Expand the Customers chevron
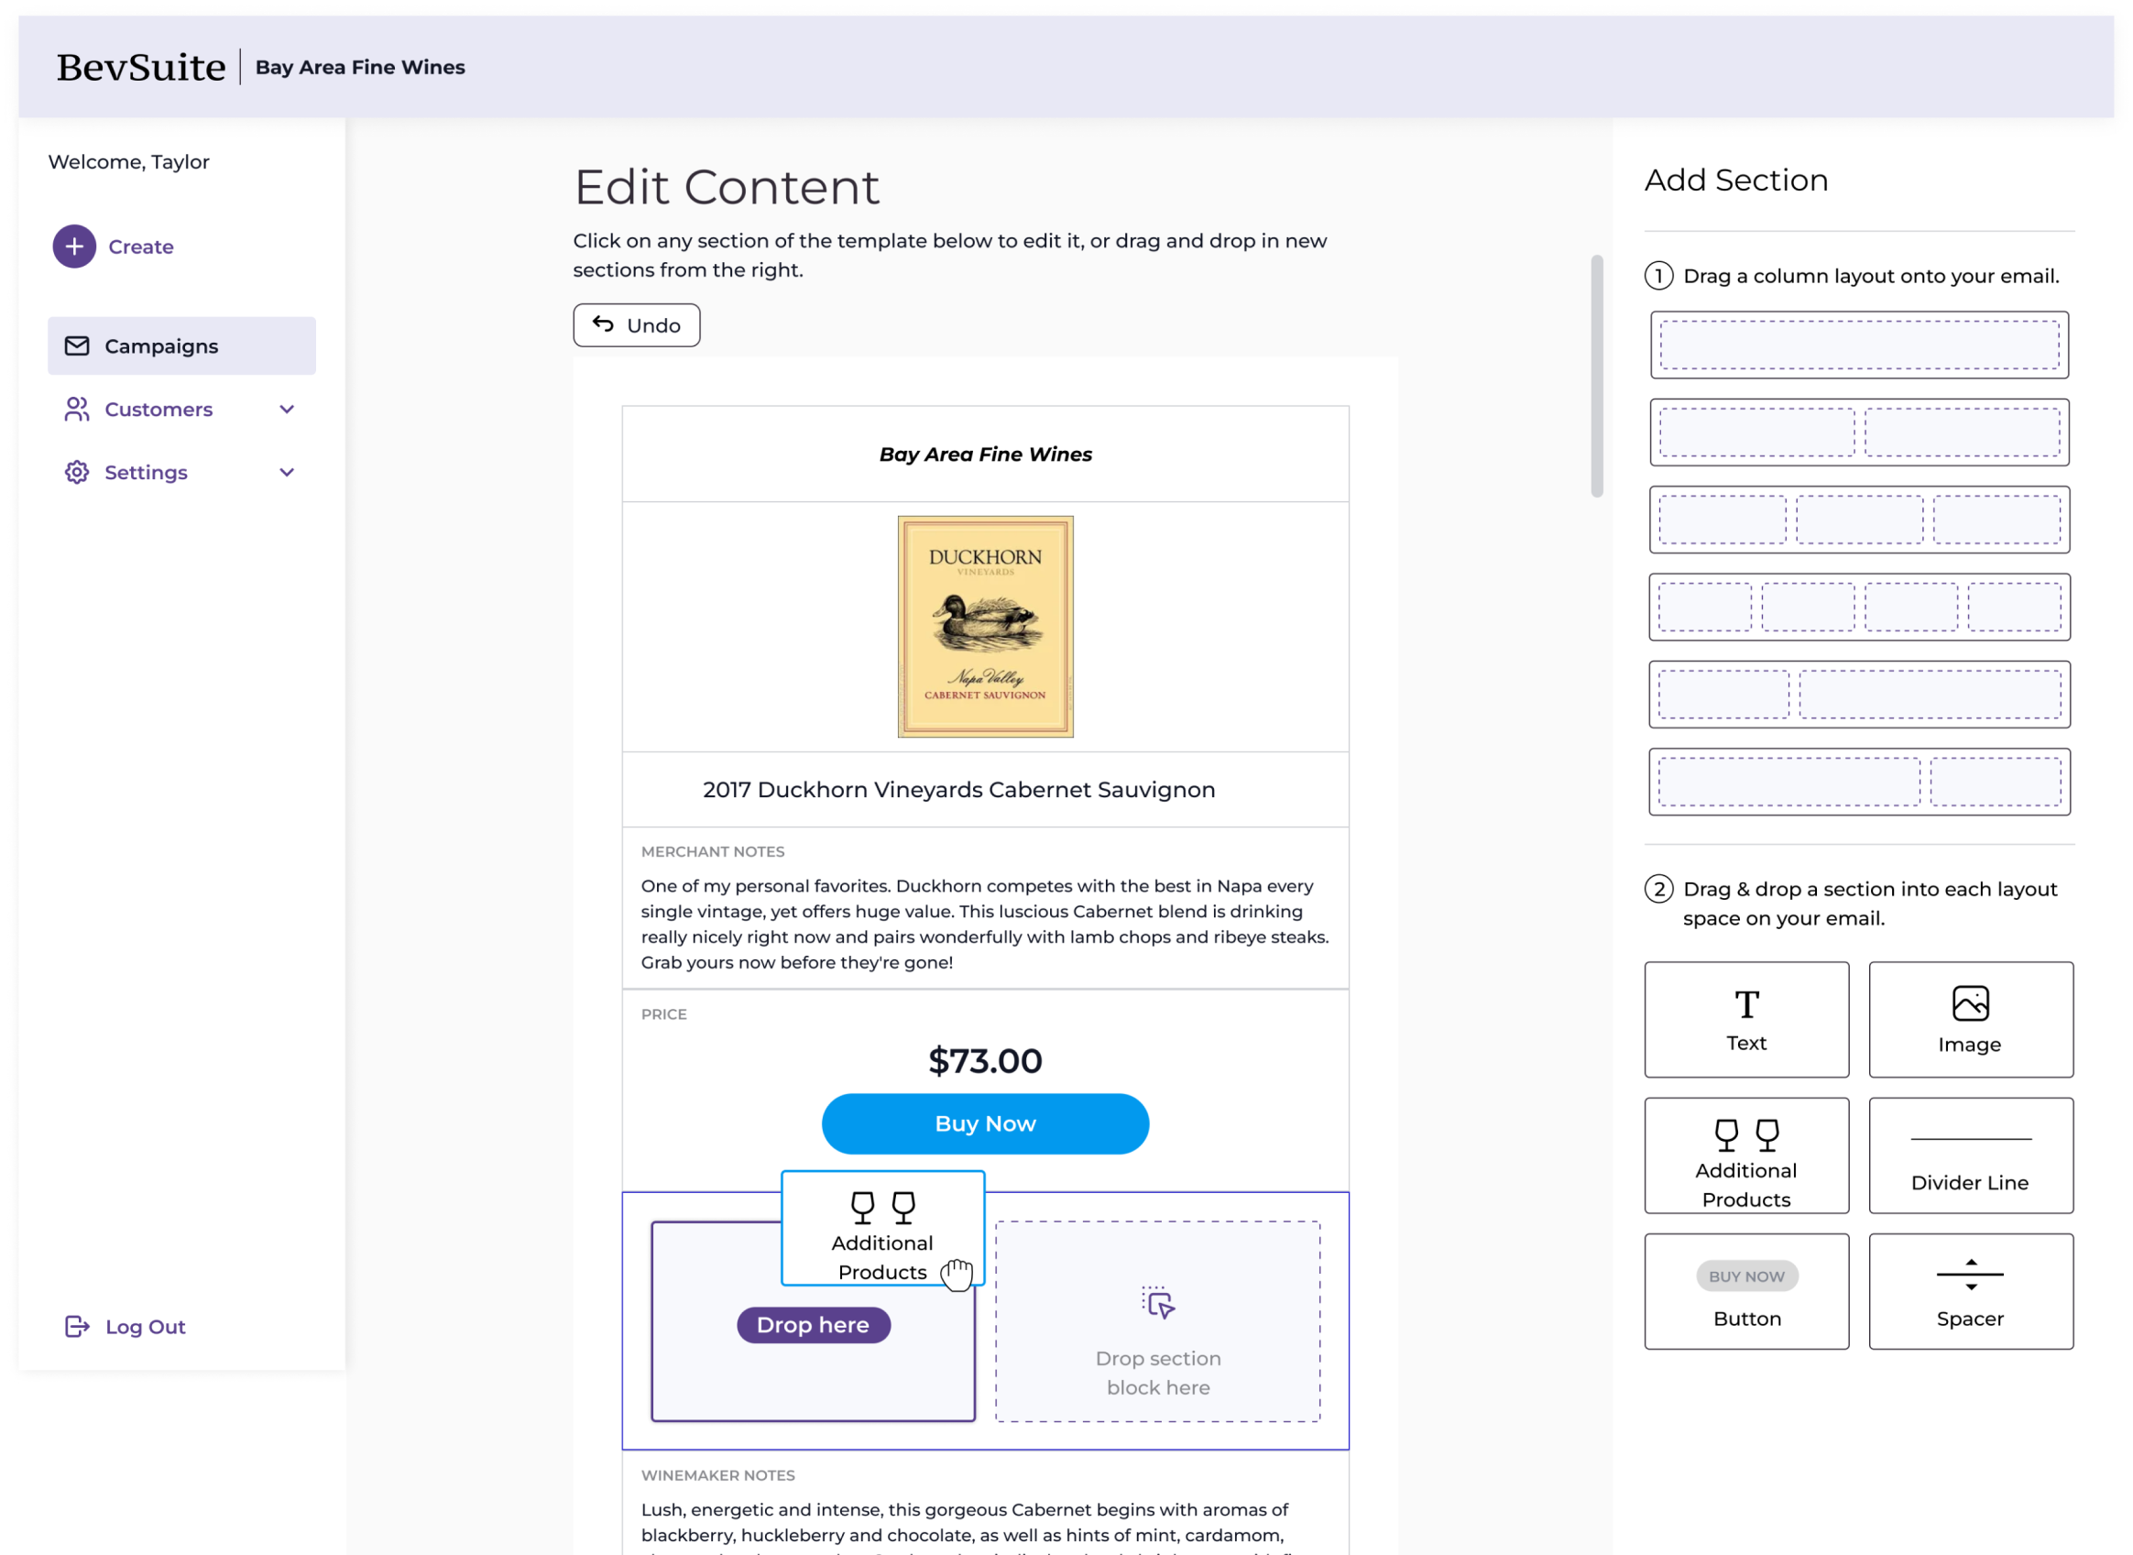 287,410
